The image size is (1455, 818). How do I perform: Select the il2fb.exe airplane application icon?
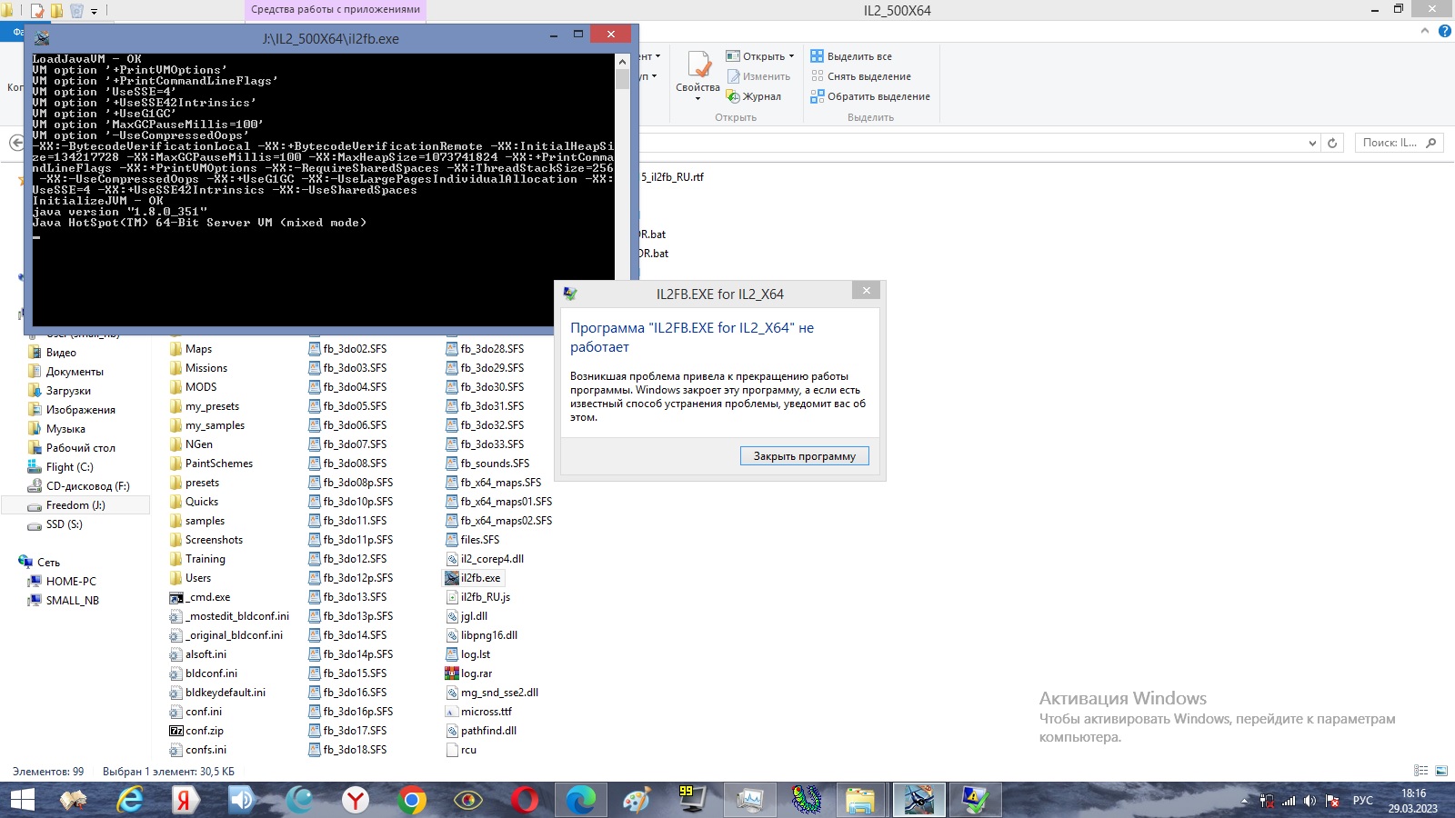pyautogui.click(x=452, y=578)
